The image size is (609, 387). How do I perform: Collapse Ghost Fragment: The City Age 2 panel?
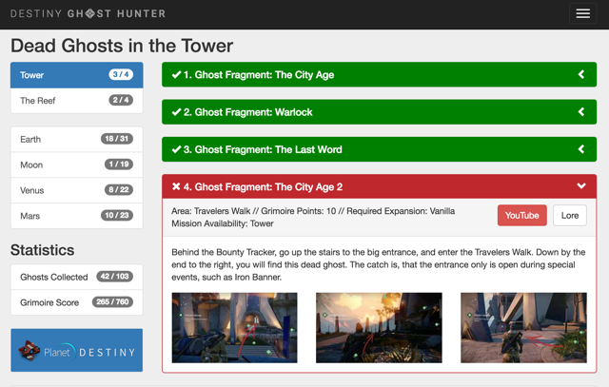coord(379,186)
